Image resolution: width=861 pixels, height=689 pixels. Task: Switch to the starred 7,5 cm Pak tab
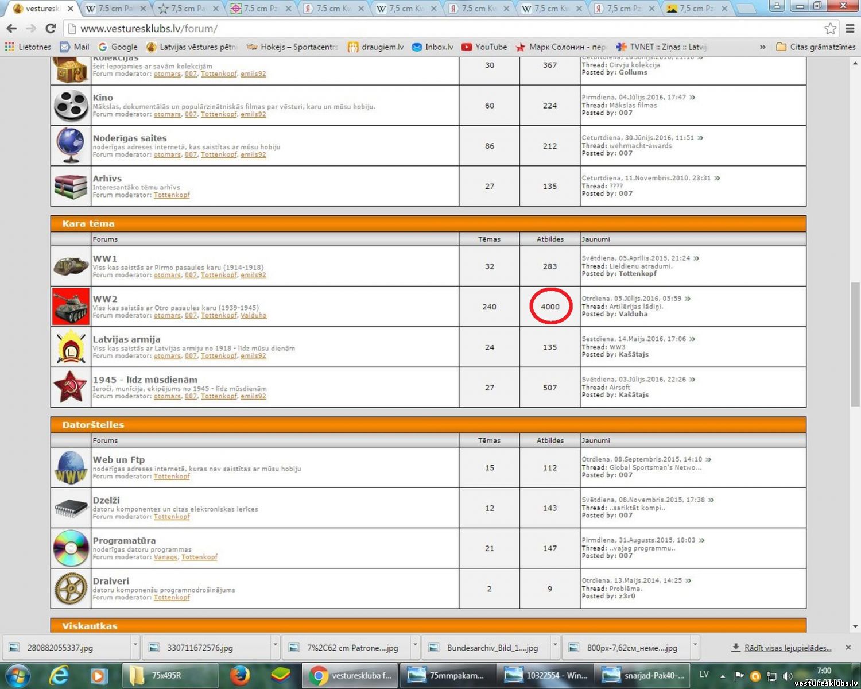click(x=188, y=9)
